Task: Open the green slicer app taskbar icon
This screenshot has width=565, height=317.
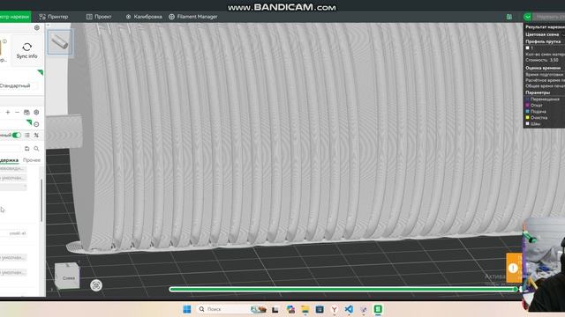Action: [x=378, y=309]
